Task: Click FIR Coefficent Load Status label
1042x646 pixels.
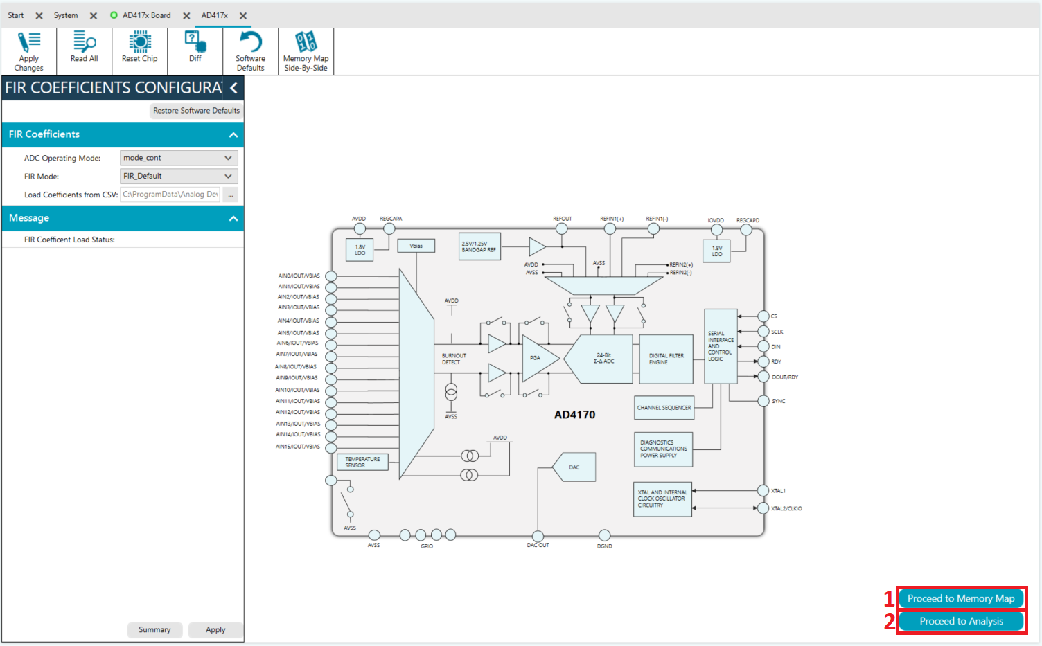Action: [x=69, y=240]
